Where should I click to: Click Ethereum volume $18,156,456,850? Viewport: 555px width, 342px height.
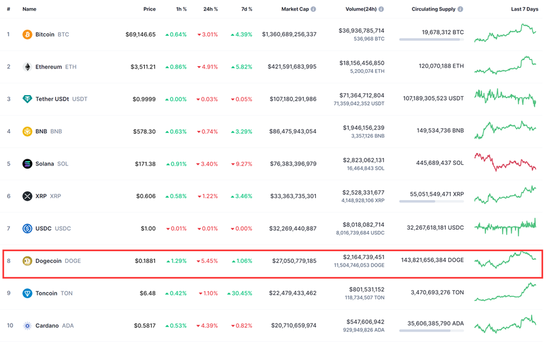tap(362, 63)
